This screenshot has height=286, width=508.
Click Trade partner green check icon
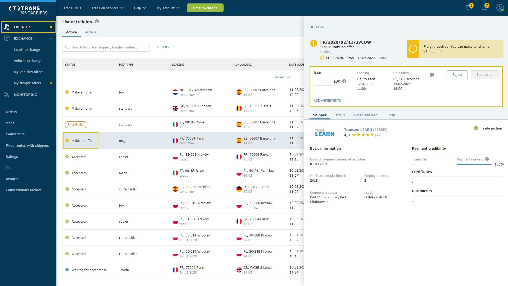(476, 128)
